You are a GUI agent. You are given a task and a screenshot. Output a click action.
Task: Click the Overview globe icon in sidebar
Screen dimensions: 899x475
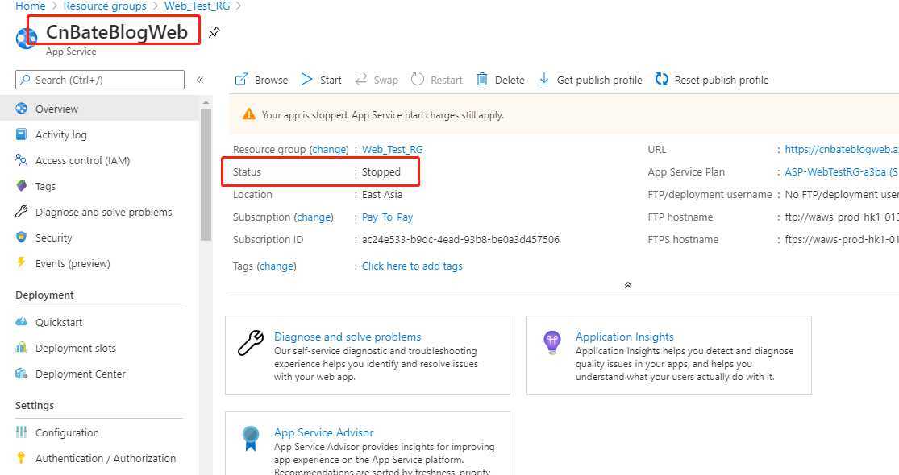(x=21, y=108)
